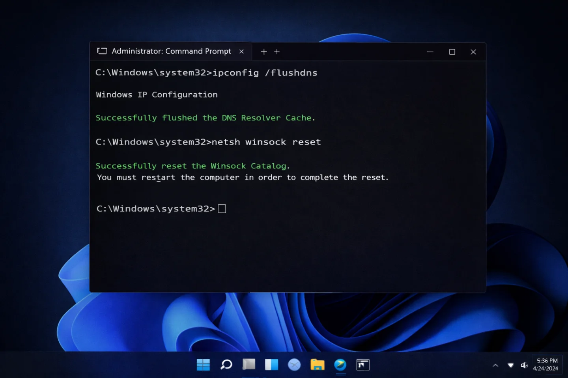Open the blue browser icon with yellow arrow
Screen dimensions: 568x378
[x=340, y=365]
